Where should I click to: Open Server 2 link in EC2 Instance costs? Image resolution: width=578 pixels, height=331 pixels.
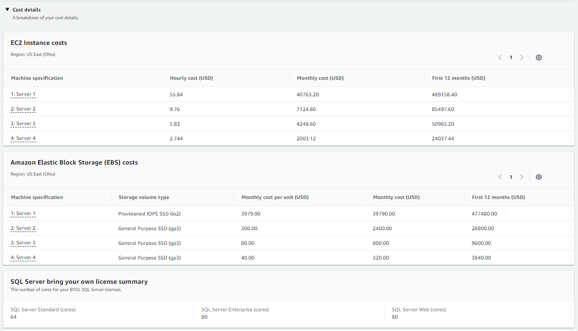tap(23, 109)
